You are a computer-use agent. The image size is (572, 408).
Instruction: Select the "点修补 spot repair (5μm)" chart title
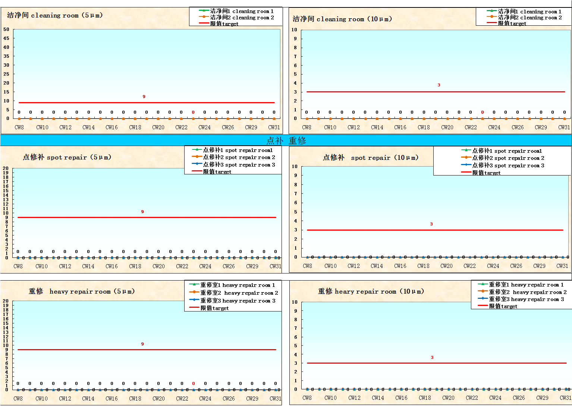(67, 157)
